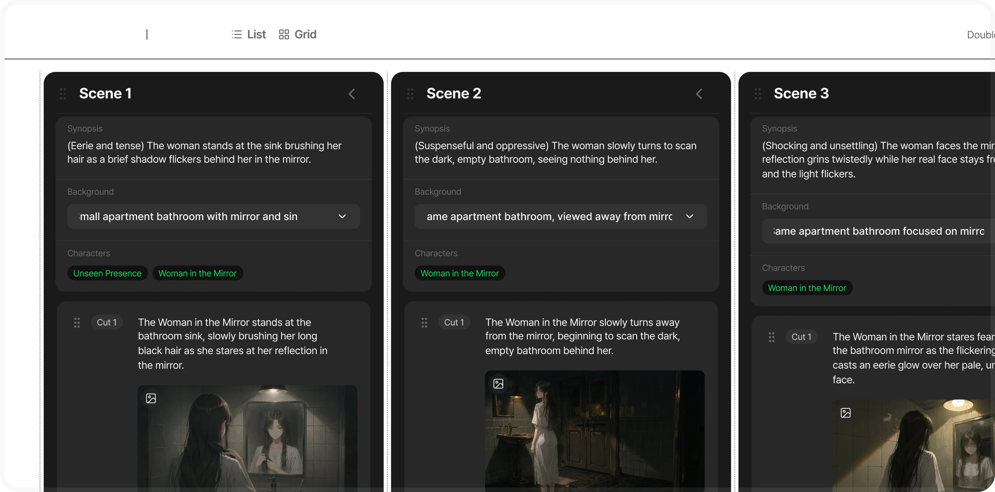
Task: Click the Scene 2 title
Action: click(x=454, y=93)
